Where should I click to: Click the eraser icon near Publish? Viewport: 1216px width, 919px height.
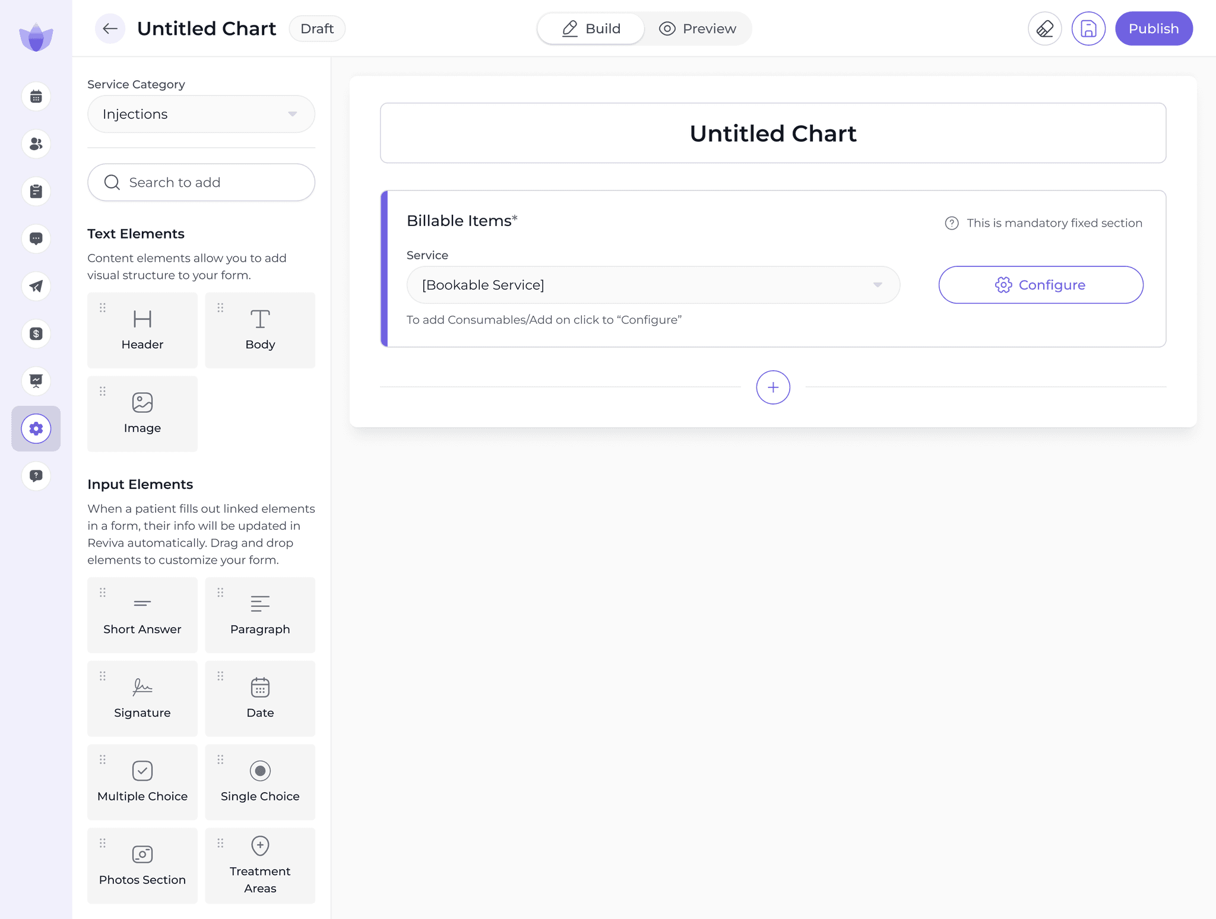[1044, 28]
